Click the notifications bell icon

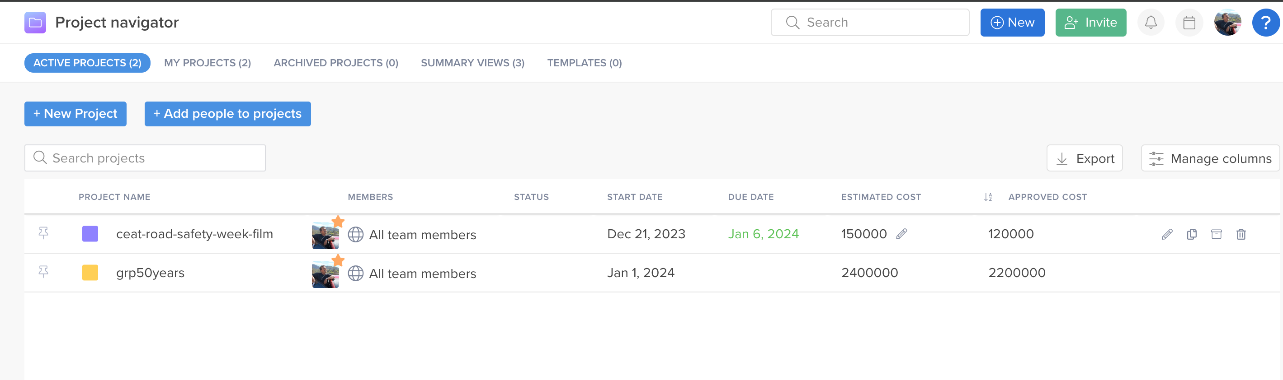(1151, 23)
